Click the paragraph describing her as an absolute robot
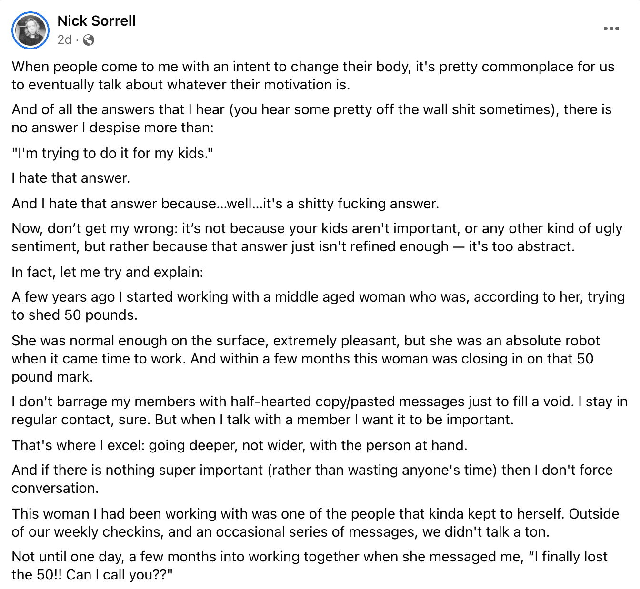Screen dimensions: 640x589 coord(306,358)
